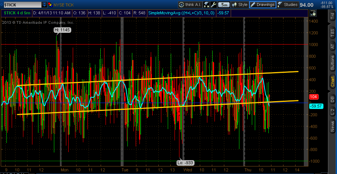The width and height of the screenshot is (337, 174).
Task: Click the study flask with arrow icon
Action: [206, 5]
